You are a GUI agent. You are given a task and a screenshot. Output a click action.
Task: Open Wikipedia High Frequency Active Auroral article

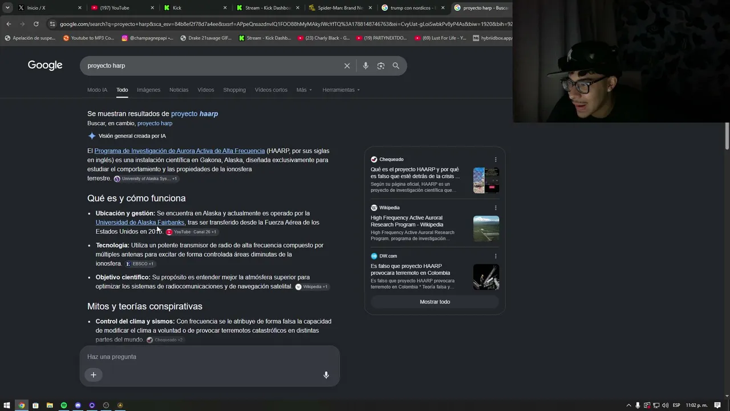coord(407,221)
